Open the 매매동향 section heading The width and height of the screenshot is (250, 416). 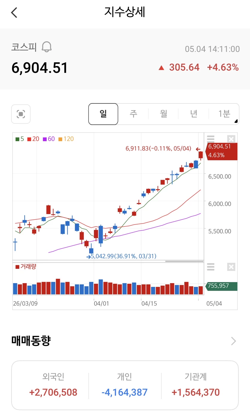click(x=31, y=341)
